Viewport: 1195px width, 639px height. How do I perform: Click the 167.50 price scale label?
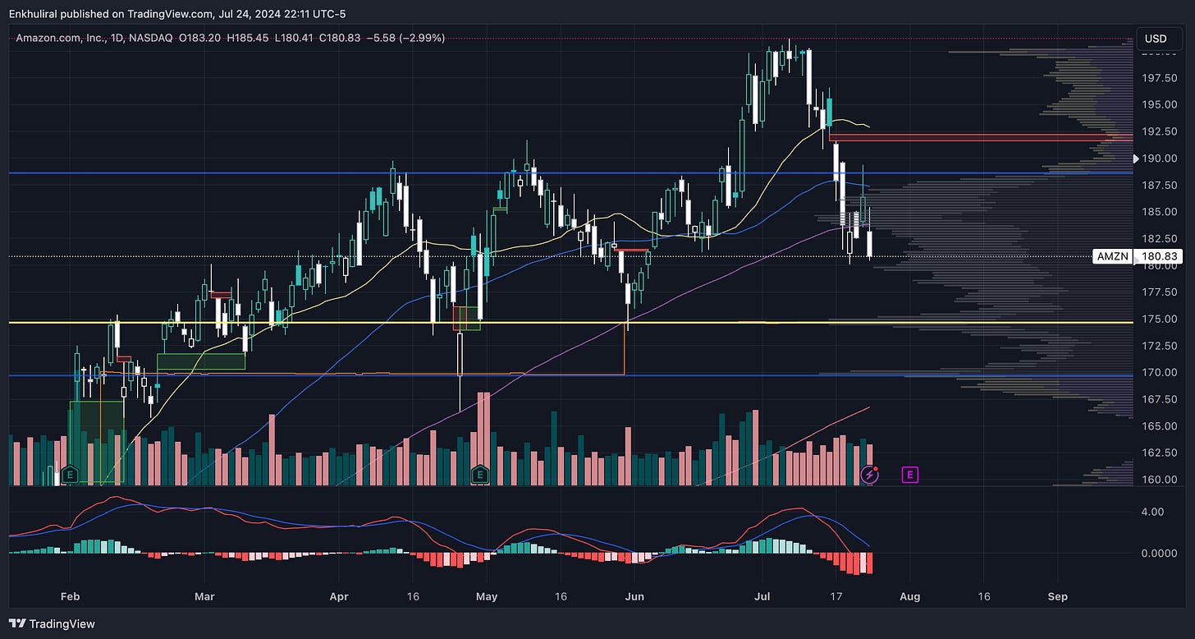(1159, 400)
